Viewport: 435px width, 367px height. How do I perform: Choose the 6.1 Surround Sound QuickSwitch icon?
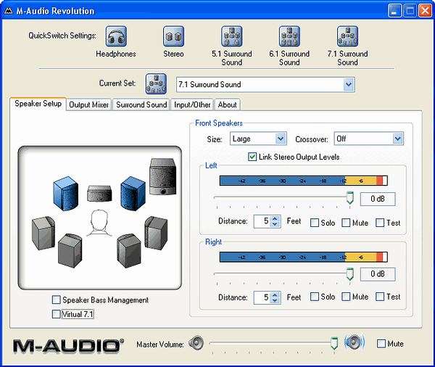click(x=289, y=36)
